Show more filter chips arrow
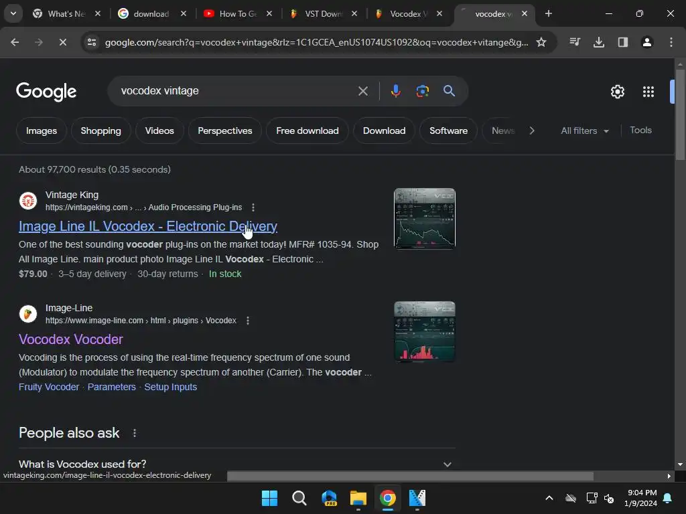This screenshot has height=514, width=686. (531, 131)
